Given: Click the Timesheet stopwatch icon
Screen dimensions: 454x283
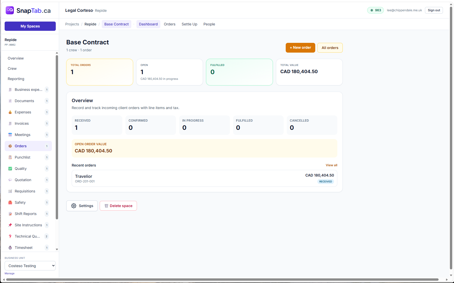Looking at the screenshot, I should point(10,248).
